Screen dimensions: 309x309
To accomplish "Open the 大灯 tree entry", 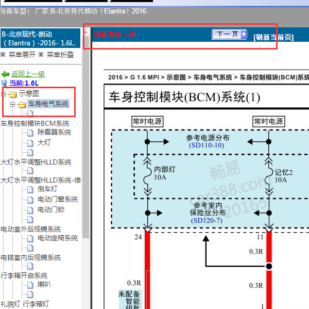I will click(44, 142).
